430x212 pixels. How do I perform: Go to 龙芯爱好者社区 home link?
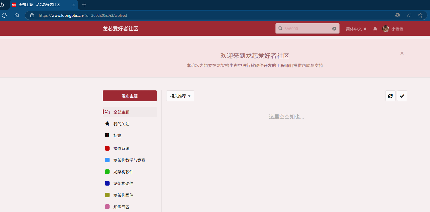click(120, 29)
